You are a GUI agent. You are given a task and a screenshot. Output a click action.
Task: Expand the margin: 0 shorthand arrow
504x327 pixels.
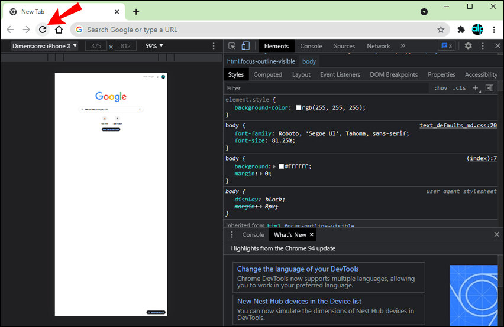point(261,174)
